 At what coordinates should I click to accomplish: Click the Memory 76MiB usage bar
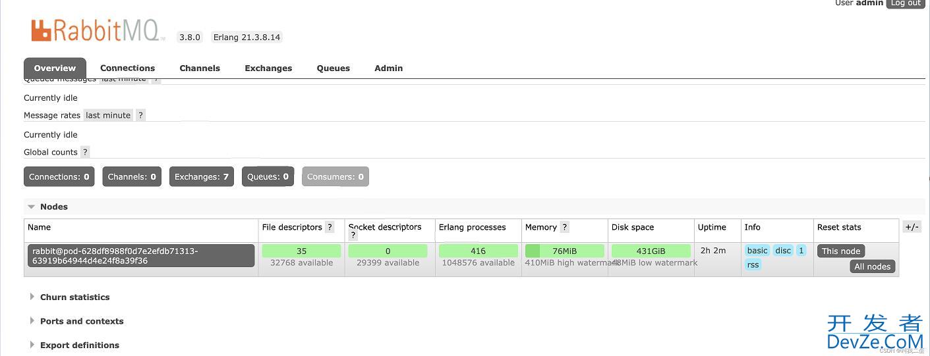(565, 251)
